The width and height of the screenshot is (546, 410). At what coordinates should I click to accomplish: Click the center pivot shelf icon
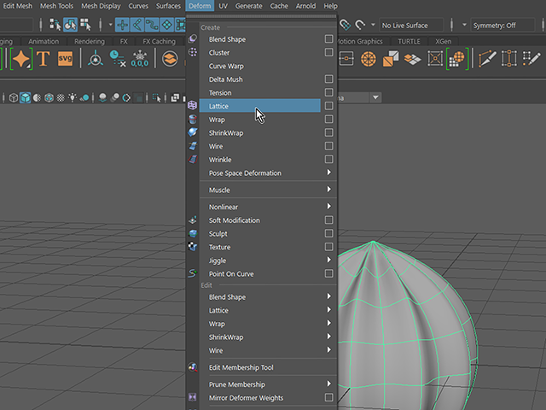[95, 58]
